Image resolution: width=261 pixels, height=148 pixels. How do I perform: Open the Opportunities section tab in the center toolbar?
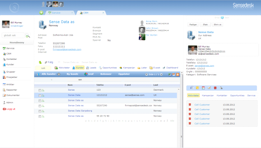tap(110, 68)
